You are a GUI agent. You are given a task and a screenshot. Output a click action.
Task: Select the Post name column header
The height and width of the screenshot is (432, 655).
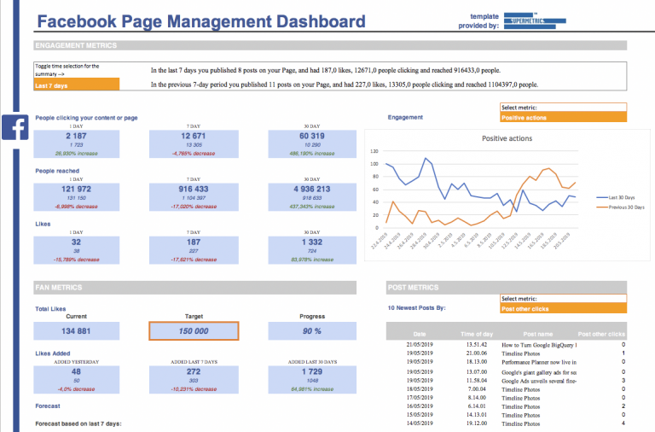click(538, 334)
